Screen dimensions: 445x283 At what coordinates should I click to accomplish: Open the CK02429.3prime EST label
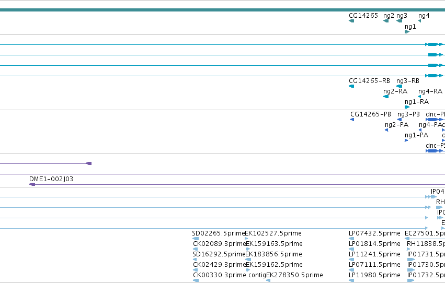click(x=220, y=265)
